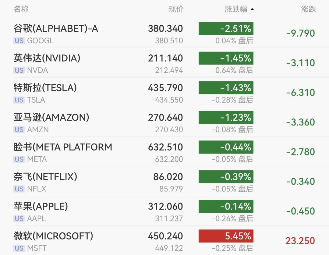Image resolution: width=329 pixels, height=255 pixels.
Task: Select the US badge next to META
Action: tap(19, 159)
